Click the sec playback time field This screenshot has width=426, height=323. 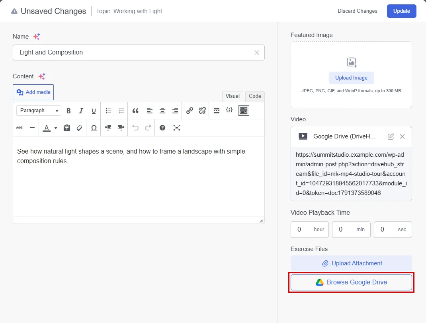(x=393, y=230)
